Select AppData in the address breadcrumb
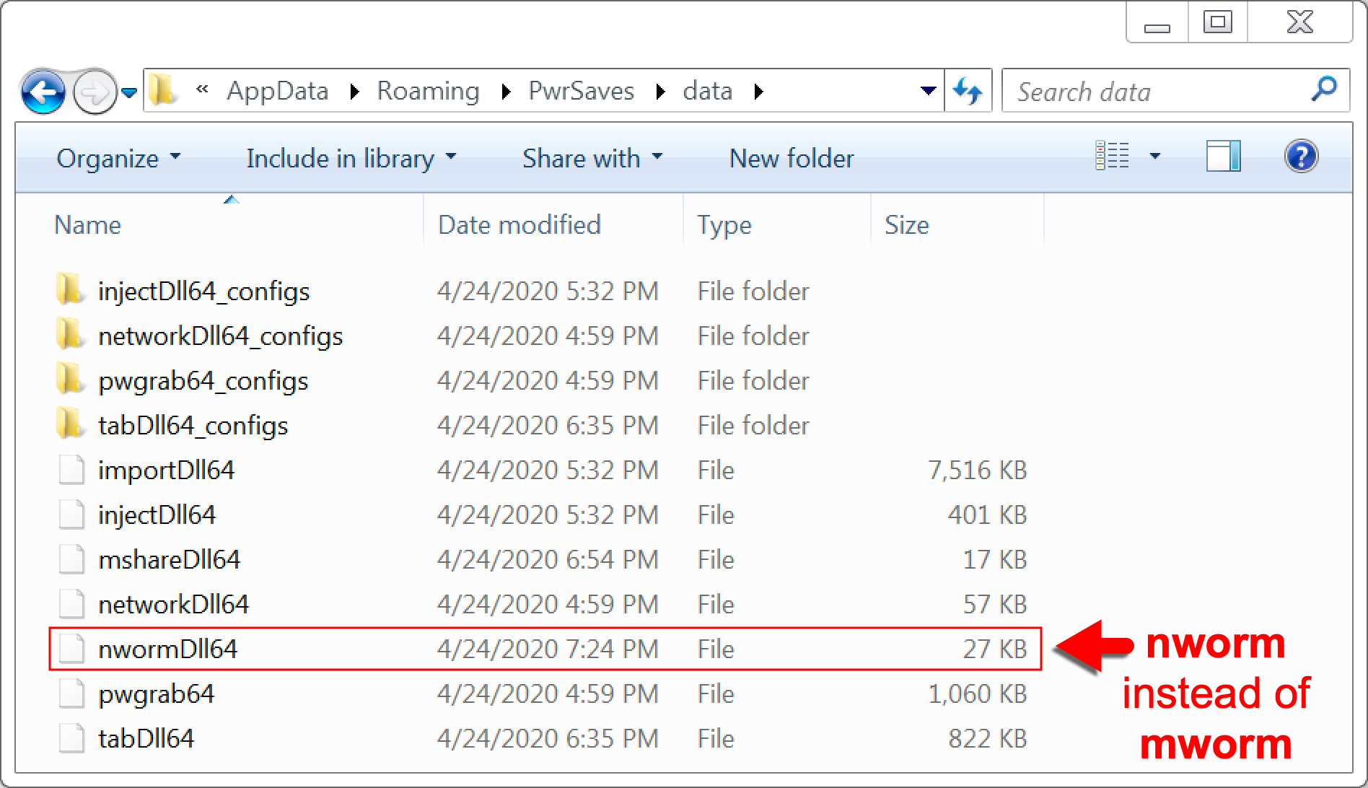The width and height of the screenshot is (1368, 788). pyautogui.click(x=278, y=91)
